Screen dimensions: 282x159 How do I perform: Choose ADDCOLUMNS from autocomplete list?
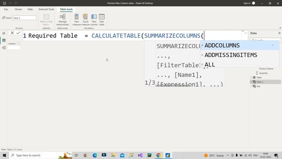[240, 45]
